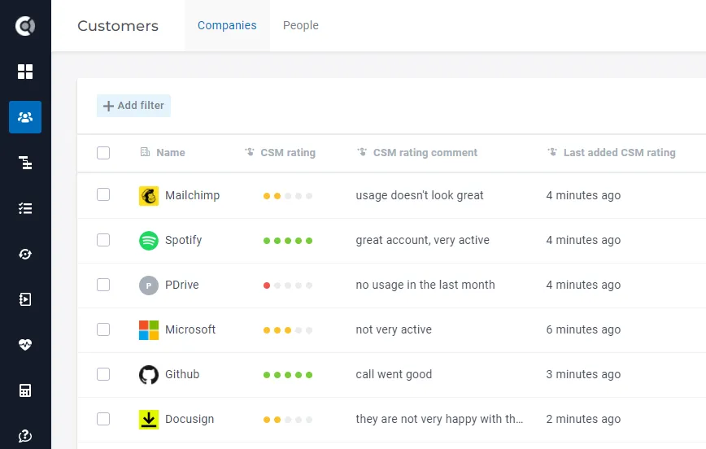
Task: Open the calculator icon in sidebar
Action: [x=25, y=390]
